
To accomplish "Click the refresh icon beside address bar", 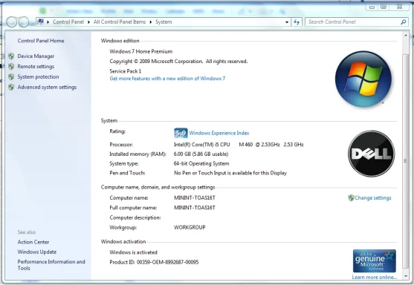I will coord(297,22).
